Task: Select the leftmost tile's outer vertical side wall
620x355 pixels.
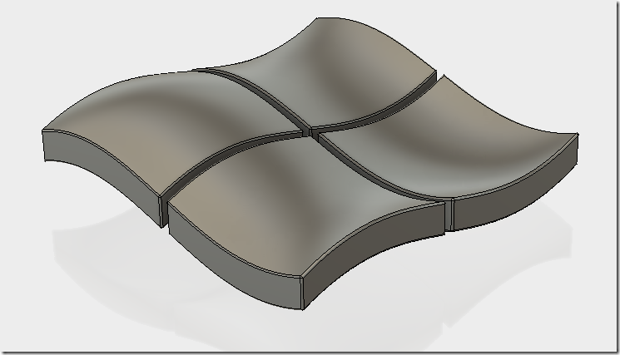Action: pyautogui.click(x=103, y=178)
